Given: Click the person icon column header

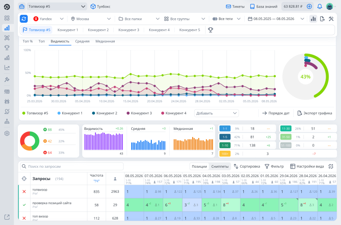Looking at the screenshot, I should click(x=115, y=179).
